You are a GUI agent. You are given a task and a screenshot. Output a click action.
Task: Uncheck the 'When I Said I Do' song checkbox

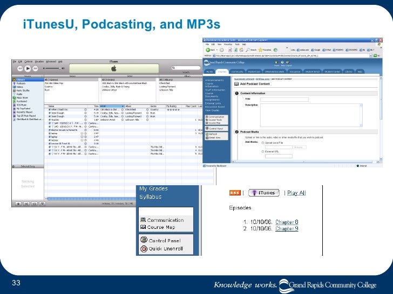point(50,110)
